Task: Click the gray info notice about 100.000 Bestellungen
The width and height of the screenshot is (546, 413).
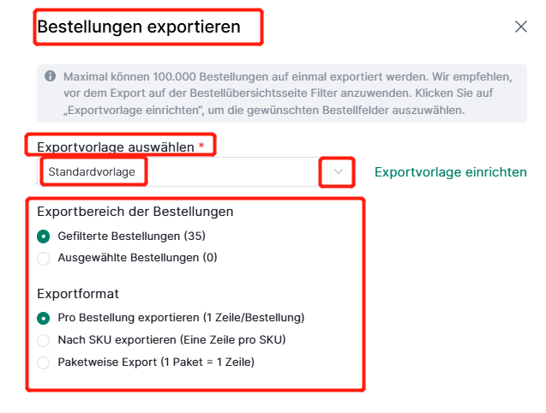Action: pyautogui.click(x=282, y=93)
